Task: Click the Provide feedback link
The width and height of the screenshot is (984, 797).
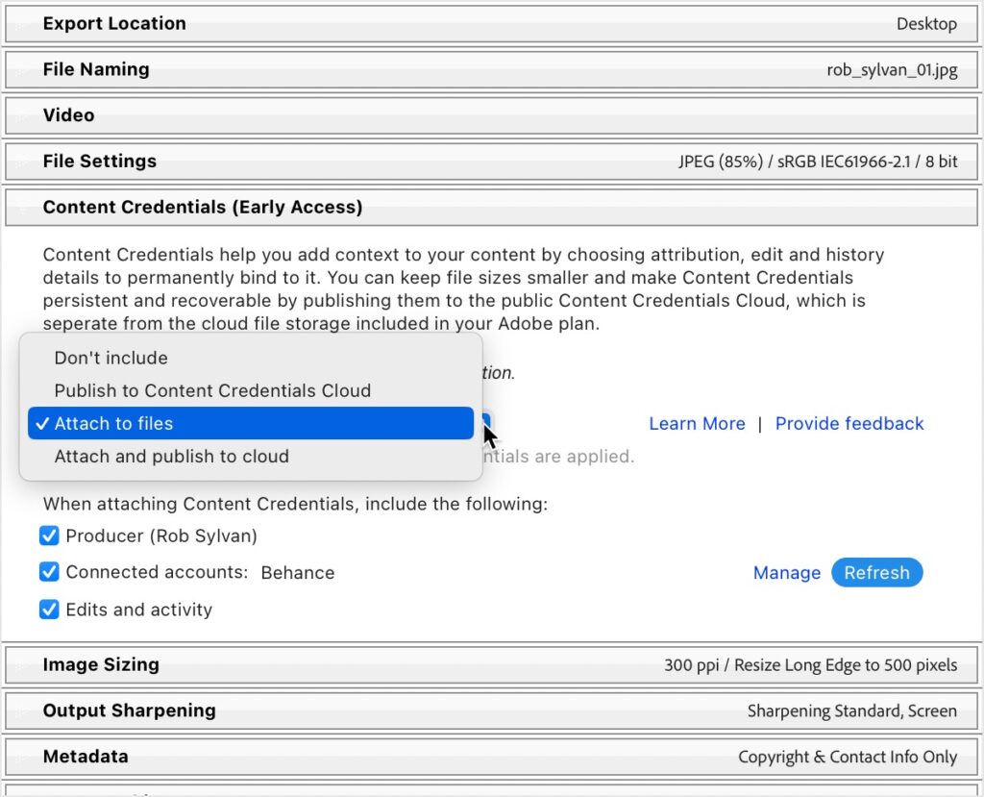Action: (849, 423)
